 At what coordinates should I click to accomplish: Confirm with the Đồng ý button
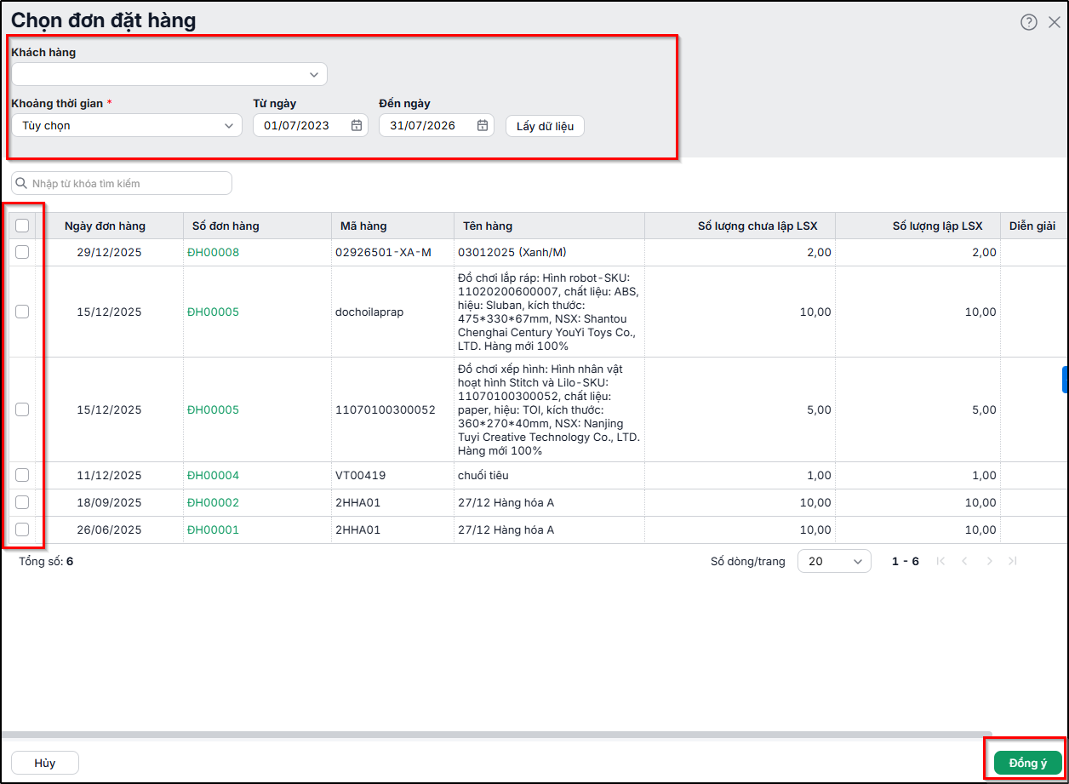click(x=1028, y=763)
